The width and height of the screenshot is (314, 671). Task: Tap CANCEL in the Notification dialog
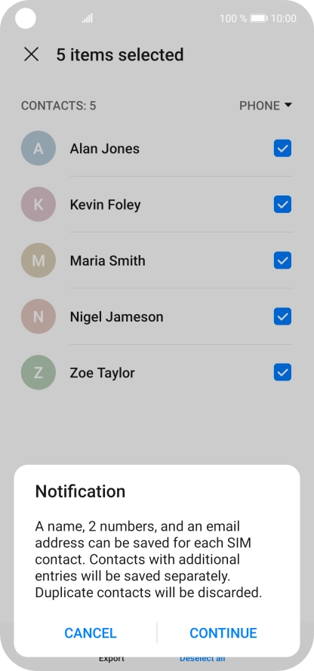click(91, 633)
